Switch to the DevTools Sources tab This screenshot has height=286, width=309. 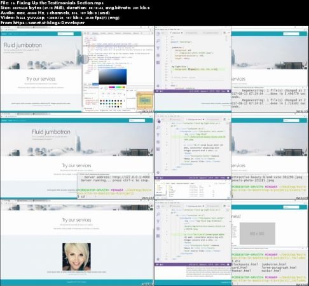tap(110, 33)
